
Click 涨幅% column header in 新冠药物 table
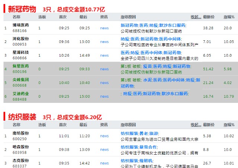229,17
